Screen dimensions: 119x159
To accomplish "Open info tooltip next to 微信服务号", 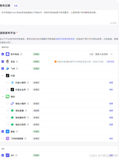I will tap(28, 117).
